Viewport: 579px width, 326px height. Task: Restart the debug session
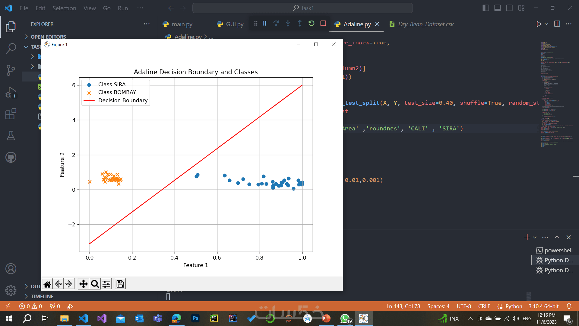pos(311,24)
